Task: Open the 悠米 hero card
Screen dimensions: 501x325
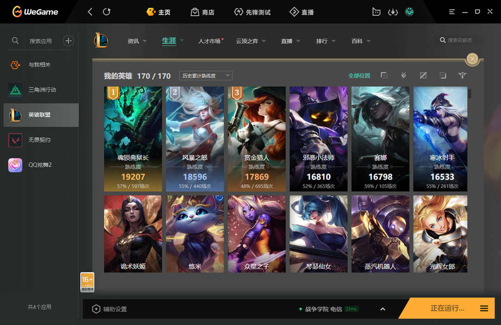Action: click(x=195, y=234)
